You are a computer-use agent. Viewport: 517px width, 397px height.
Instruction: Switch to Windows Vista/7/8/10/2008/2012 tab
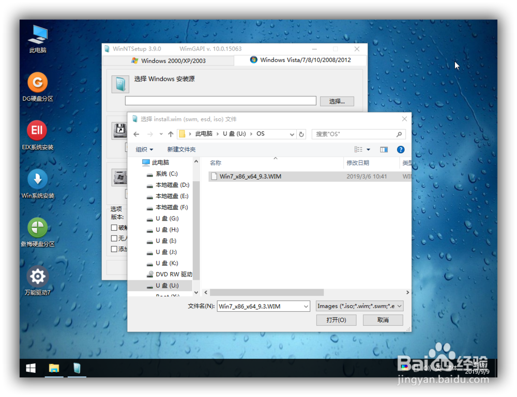pyautogui.click(x=300, y=60)
